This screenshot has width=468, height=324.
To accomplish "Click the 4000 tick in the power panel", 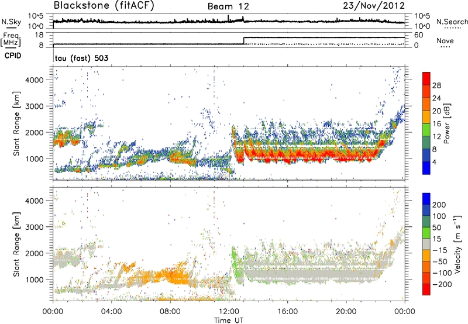I will pos(35,80).
